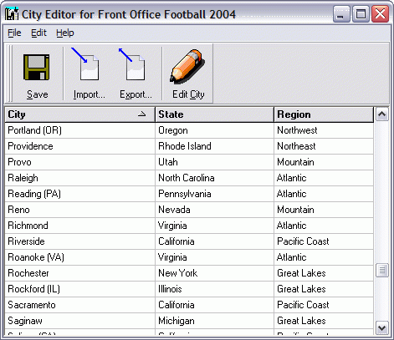Click the City column header

coord(79,114)
